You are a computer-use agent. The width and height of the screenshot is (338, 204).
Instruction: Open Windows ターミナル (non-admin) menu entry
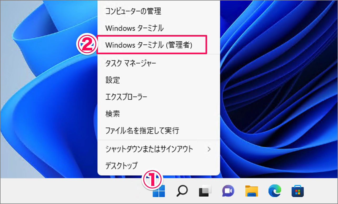point(134,28)
